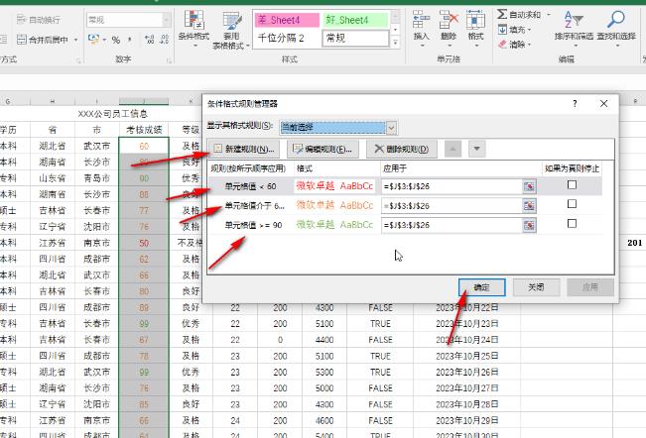Select the 考核成绩 header cell
The height and width of the screenshot is (438, 646).
tap(144, 130)
